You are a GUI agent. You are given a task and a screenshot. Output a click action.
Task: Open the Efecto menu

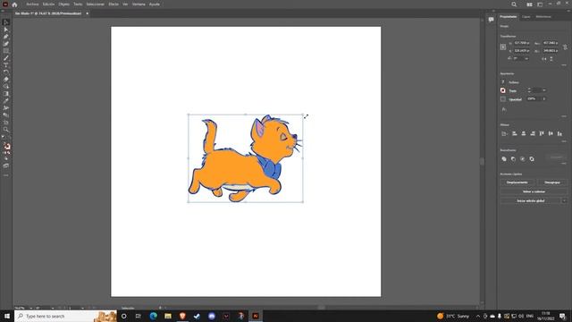coord(114,4)
